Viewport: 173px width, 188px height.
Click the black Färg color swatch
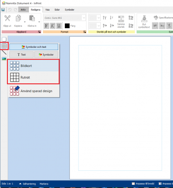(67, 26)
